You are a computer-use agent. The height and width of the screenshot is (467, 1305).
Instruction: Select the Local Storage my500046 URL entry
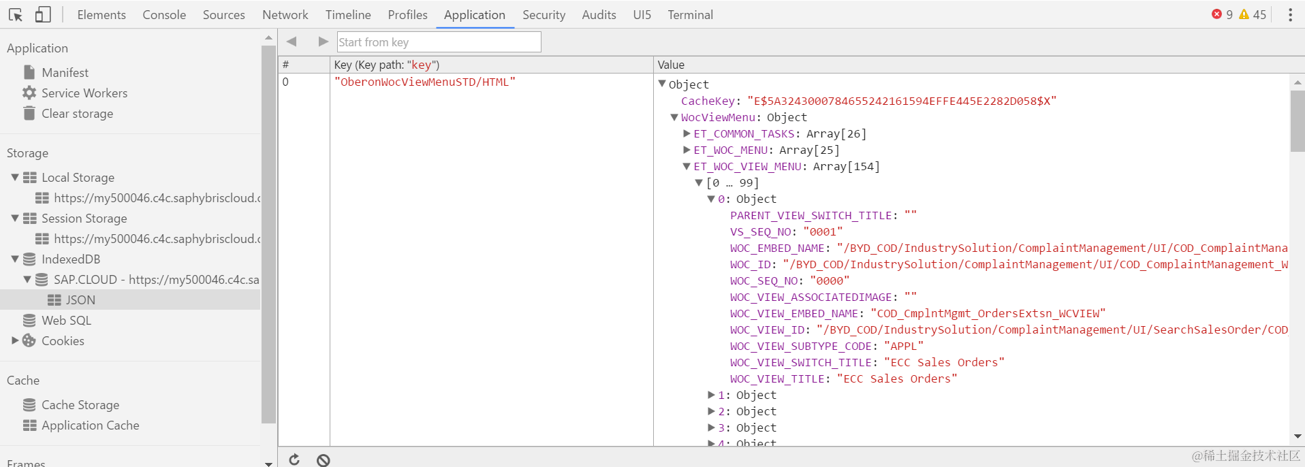point(157,197)
